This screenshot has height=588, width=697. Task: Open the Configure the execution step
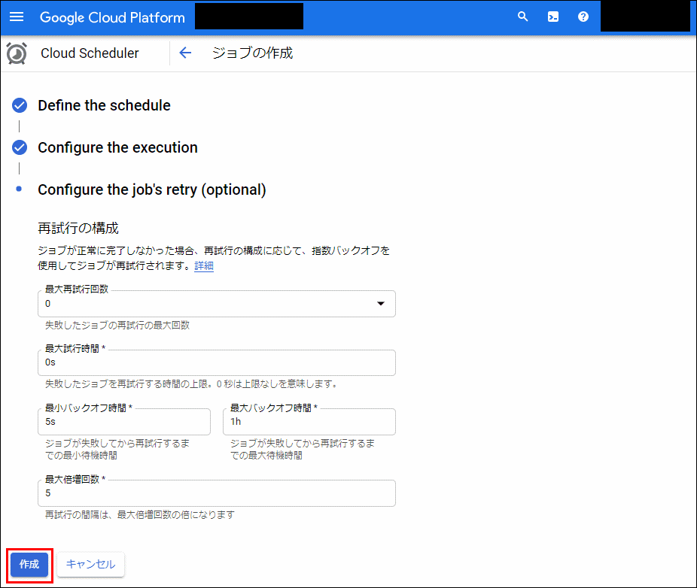117,147
